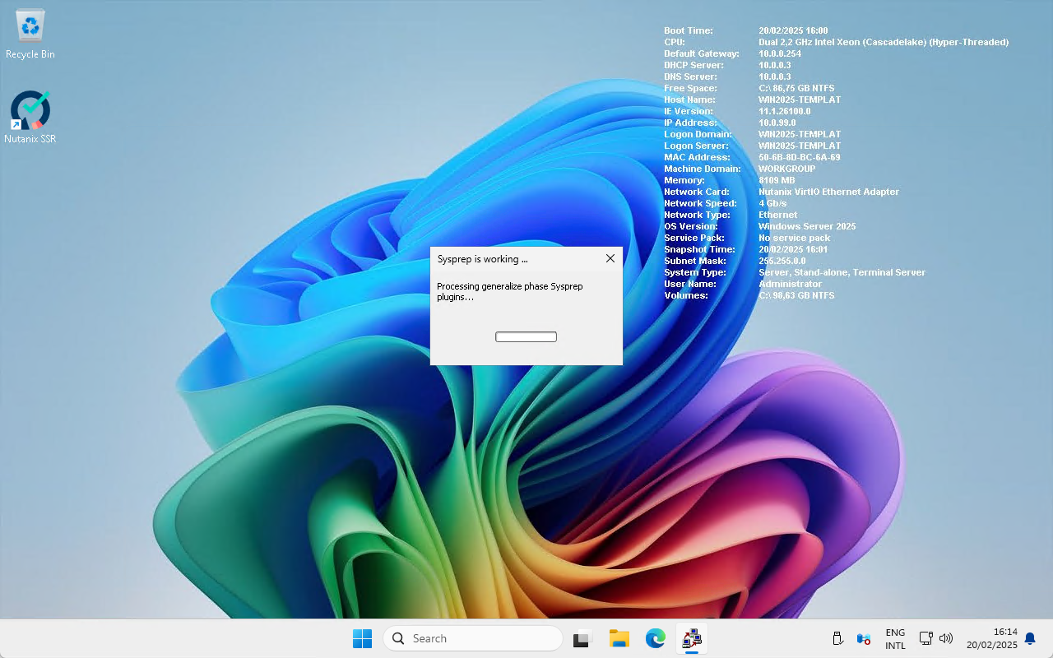
Task: Open the Windows Start menu
Action: pyautogui.click(x=362, y=638)
